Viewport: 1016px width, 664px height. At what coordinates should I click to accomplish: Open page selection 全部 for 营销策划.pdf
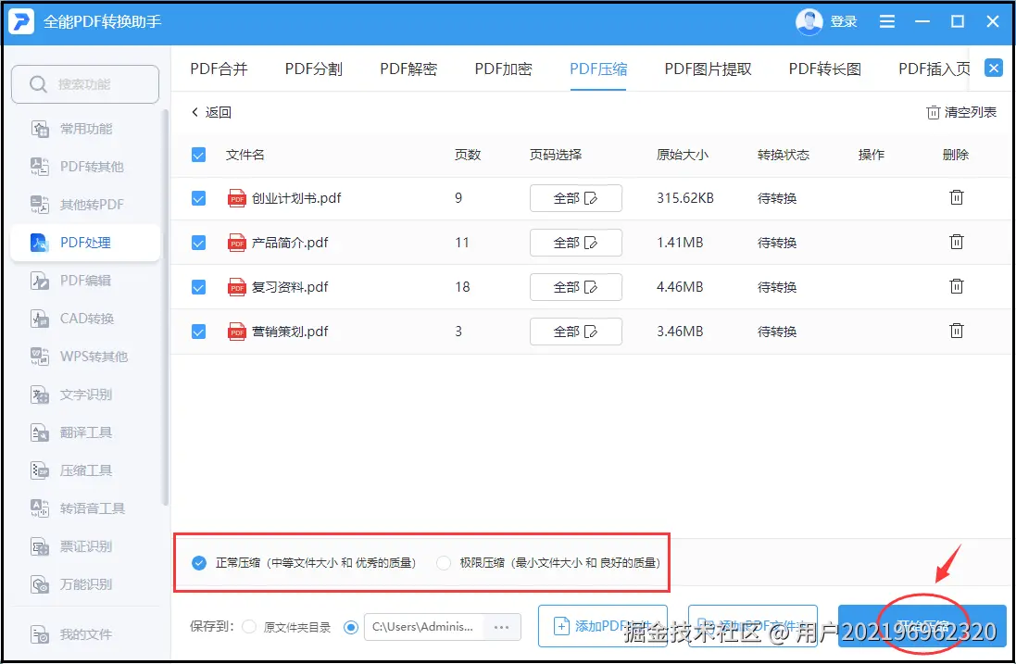(575, 332)
